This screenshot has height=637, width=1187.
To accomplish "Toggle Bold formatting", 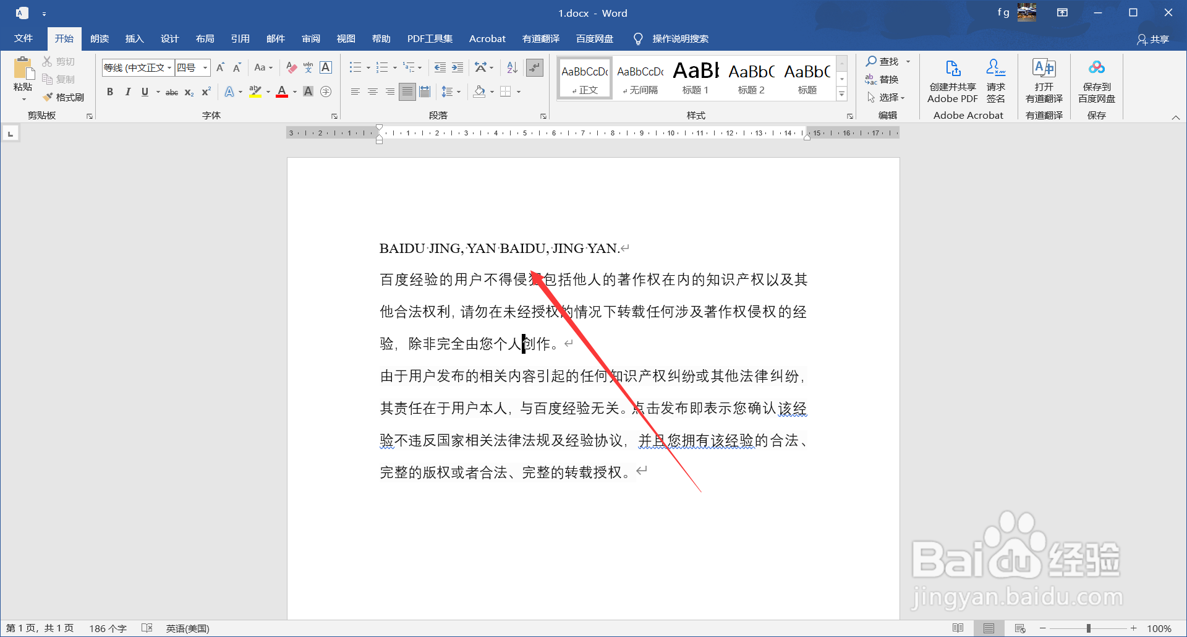I will tap(110, 92).
